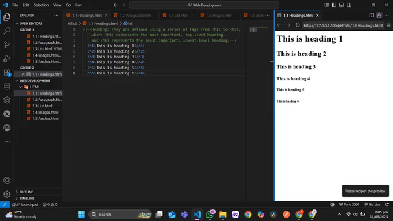Open the Run and Debug view
This screenshot has width=393, height=221.
(x=7, y=58)
